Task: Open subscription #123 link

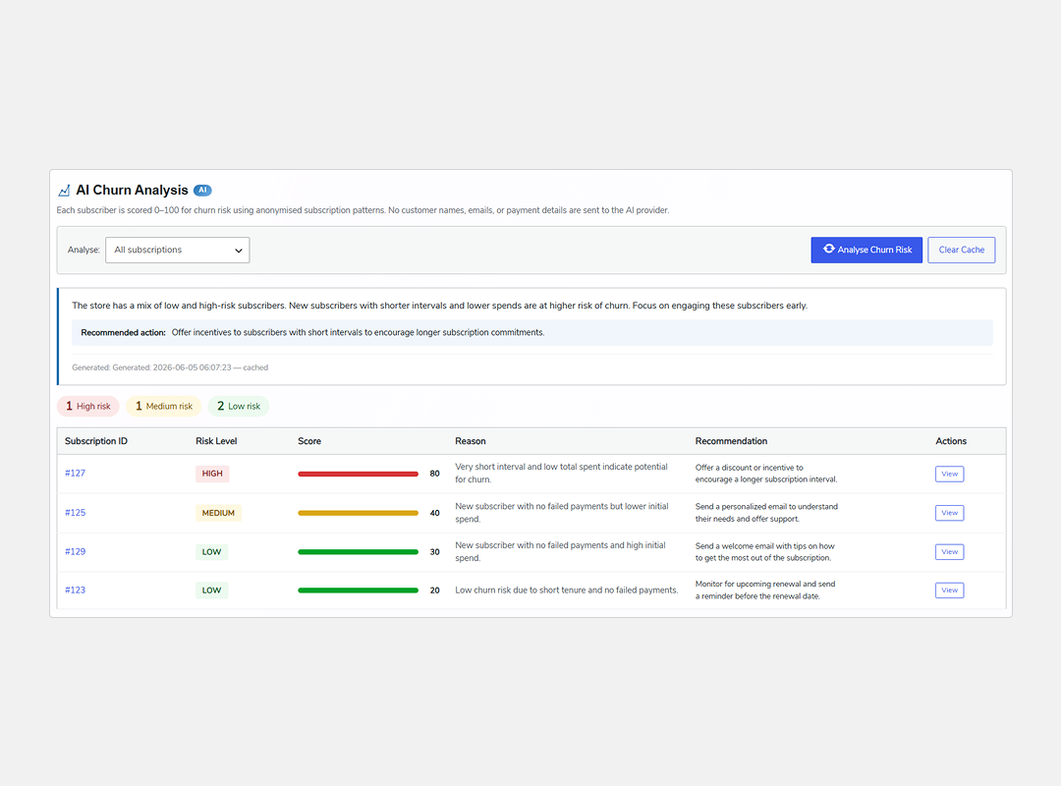Action: click(x=75, y=590)
